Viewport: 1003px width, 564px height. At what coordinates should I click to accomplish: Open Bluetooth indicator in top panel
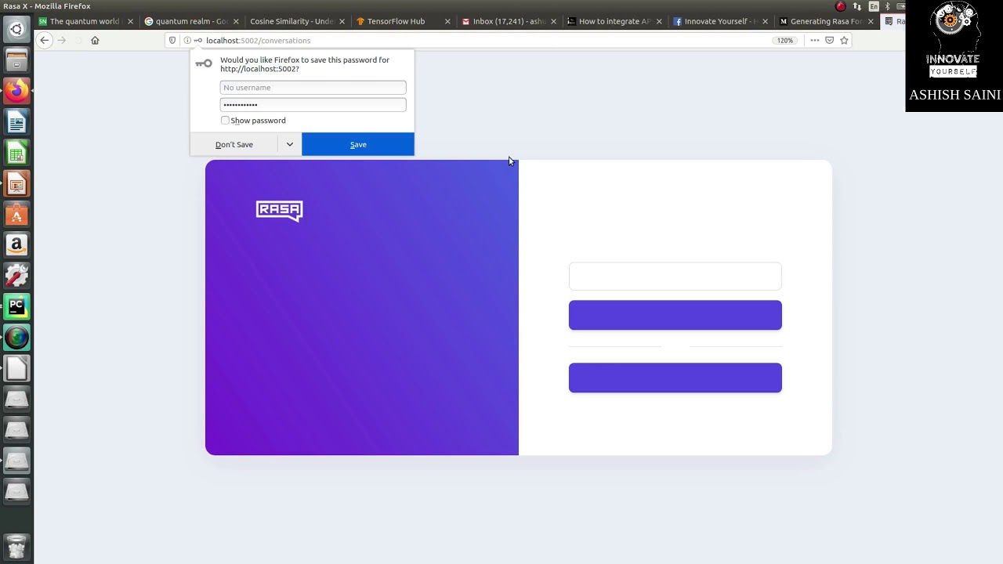point(889,6)
